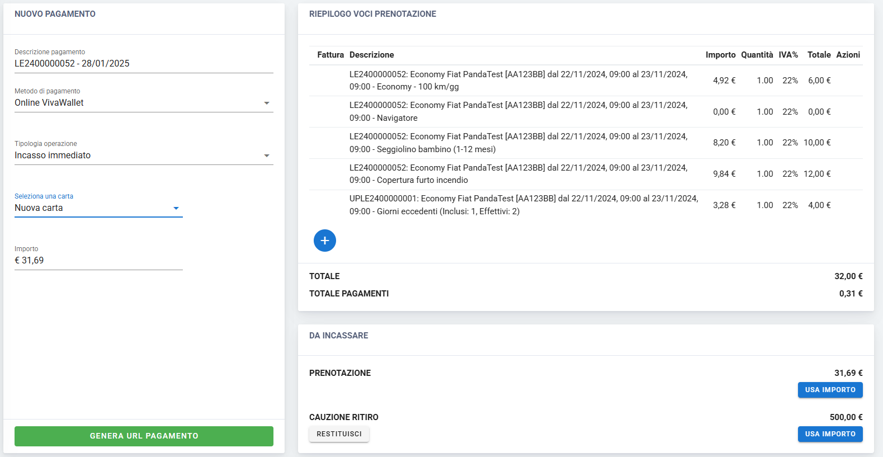This screenshot has height=457, width=883.
Task: Select the Azioni column header
Action: point(848,55)
